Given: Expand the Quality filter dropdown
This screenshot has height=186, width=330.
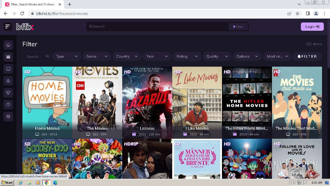Looking at the screenshot, I should pyautogui.click(x=217, y=56).
